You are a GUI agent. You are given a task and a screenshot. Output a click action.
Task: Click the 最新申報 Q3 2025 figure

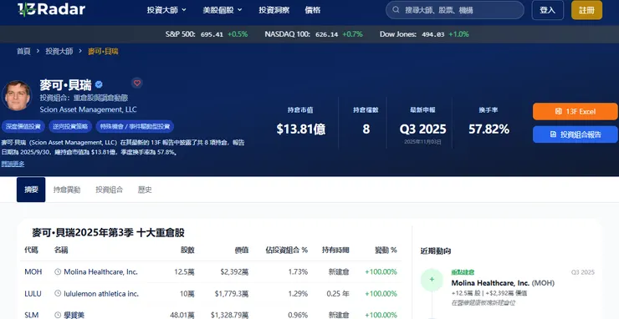point(422,129)
